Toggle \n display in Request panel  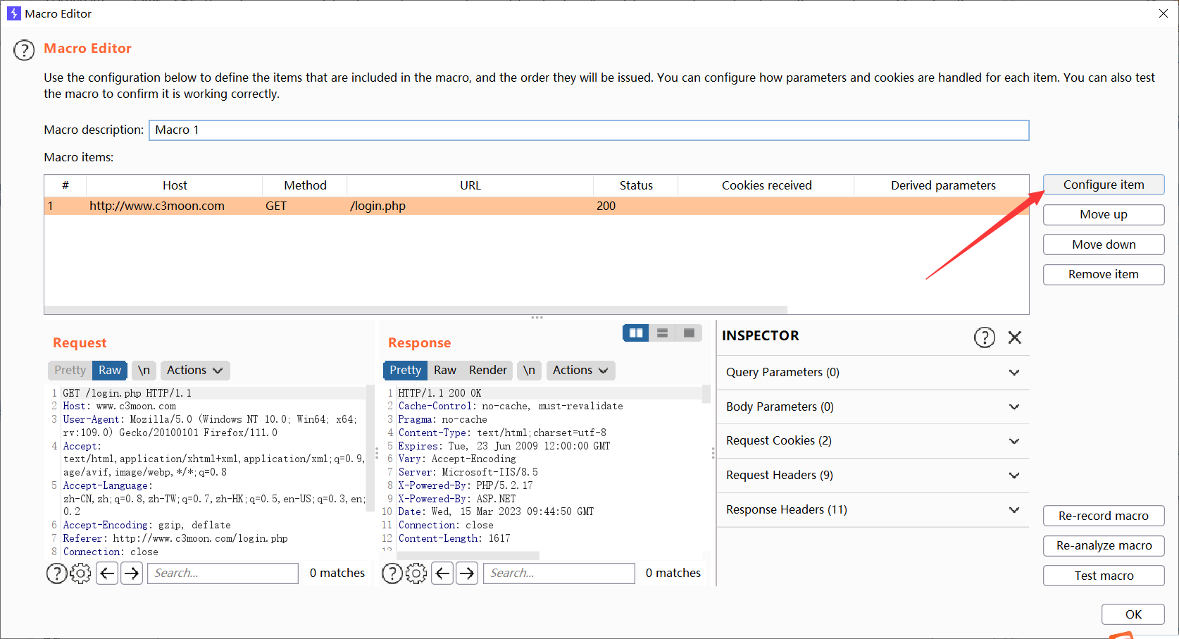[x=144, y=371]
